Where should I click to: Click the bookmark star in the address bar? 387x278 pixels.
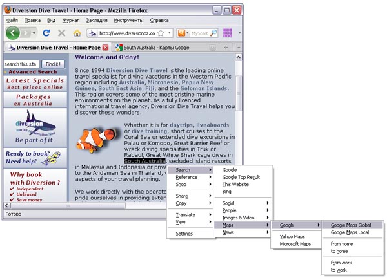coord(161,33)
